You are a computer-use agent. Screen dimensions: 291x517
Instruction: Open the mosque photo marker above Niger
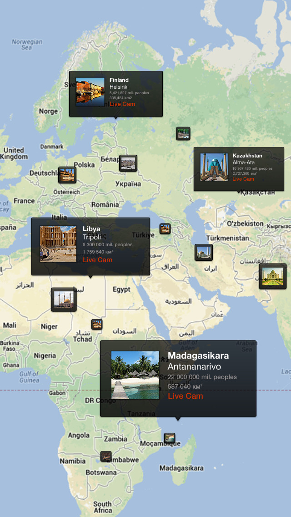click(x=64, y=299)
